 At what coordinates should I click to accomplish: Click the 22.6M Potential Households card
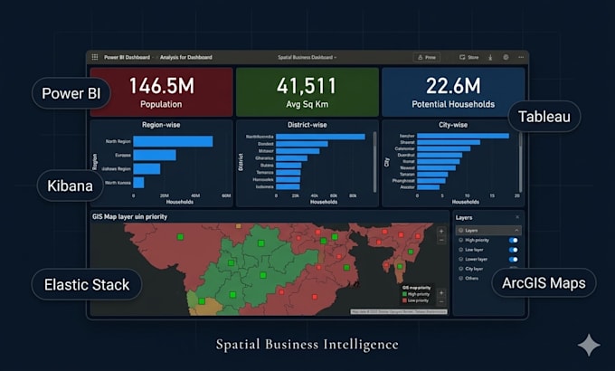click(x=453, y=92)
